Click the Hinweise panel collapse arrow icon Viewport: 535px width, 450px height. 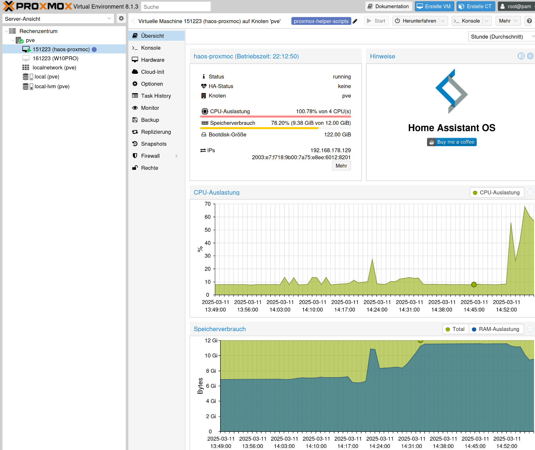521,56
